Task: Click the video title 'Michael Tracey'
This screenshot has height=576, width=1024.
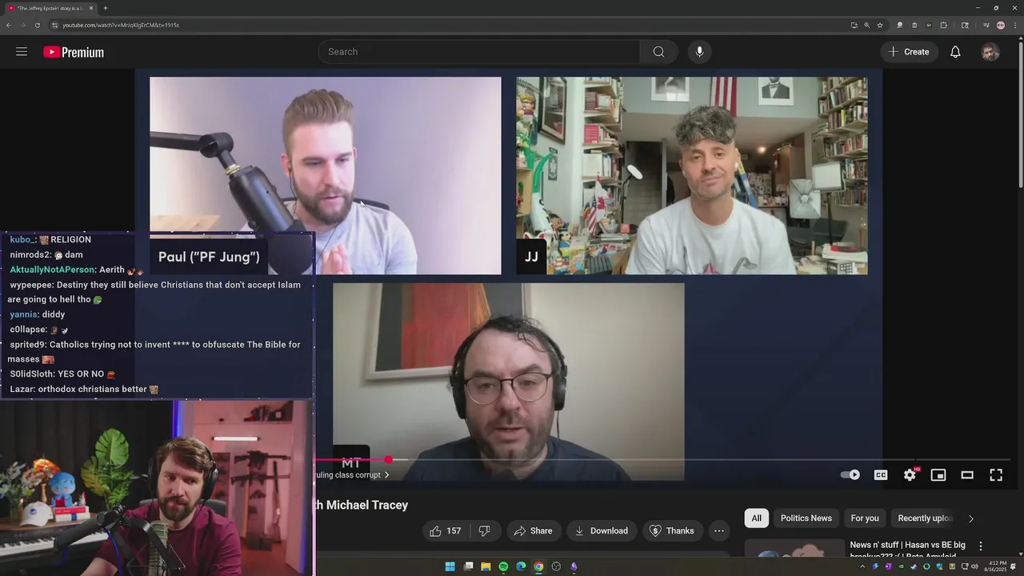Action: 367,505
